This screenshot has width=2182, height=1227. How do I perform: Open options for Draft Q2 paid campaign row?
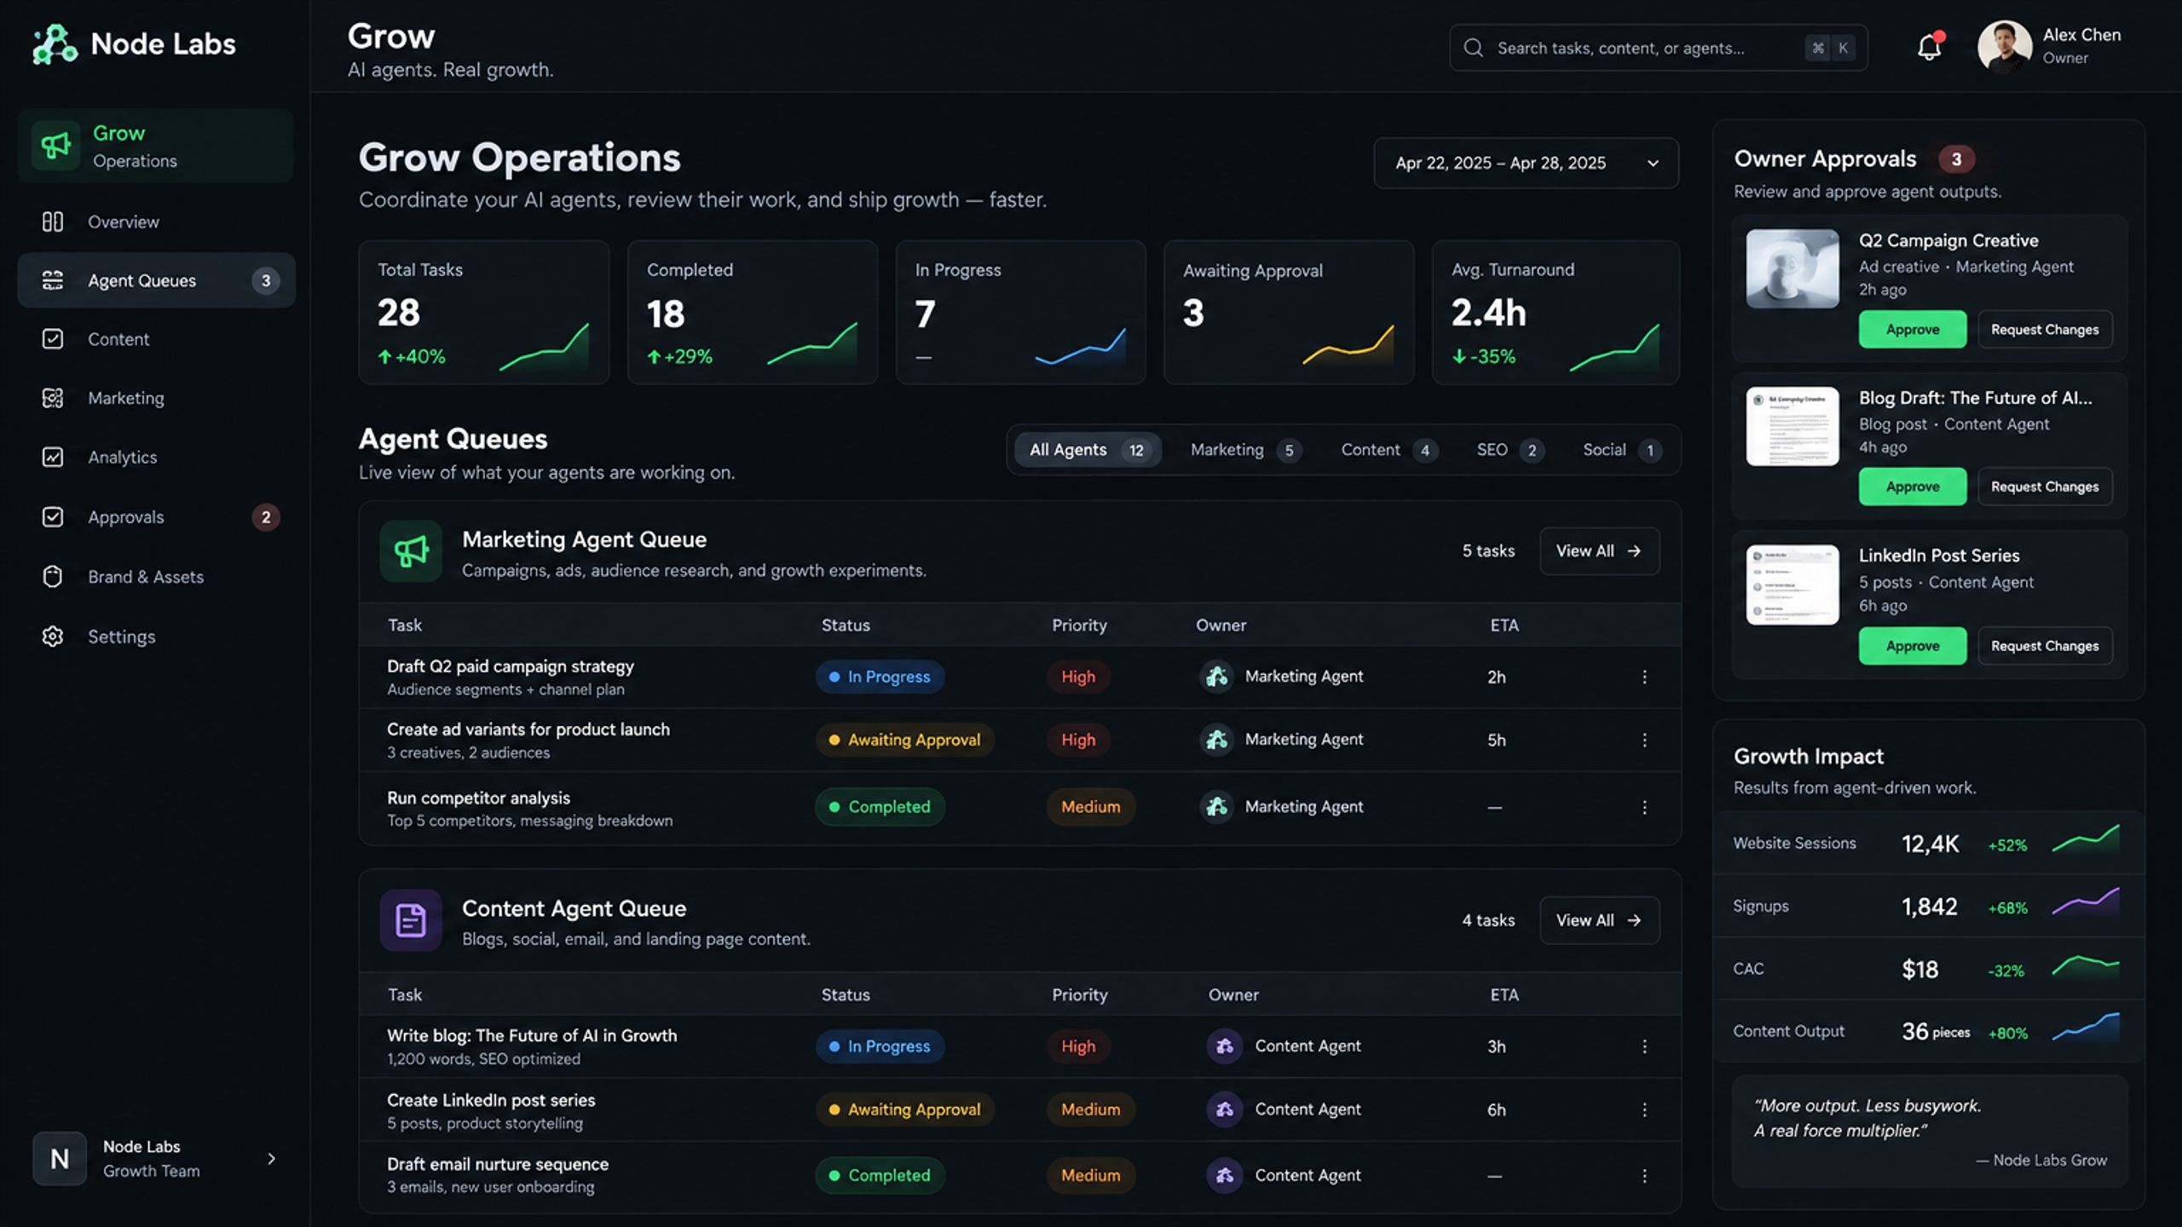point(1644,677)
